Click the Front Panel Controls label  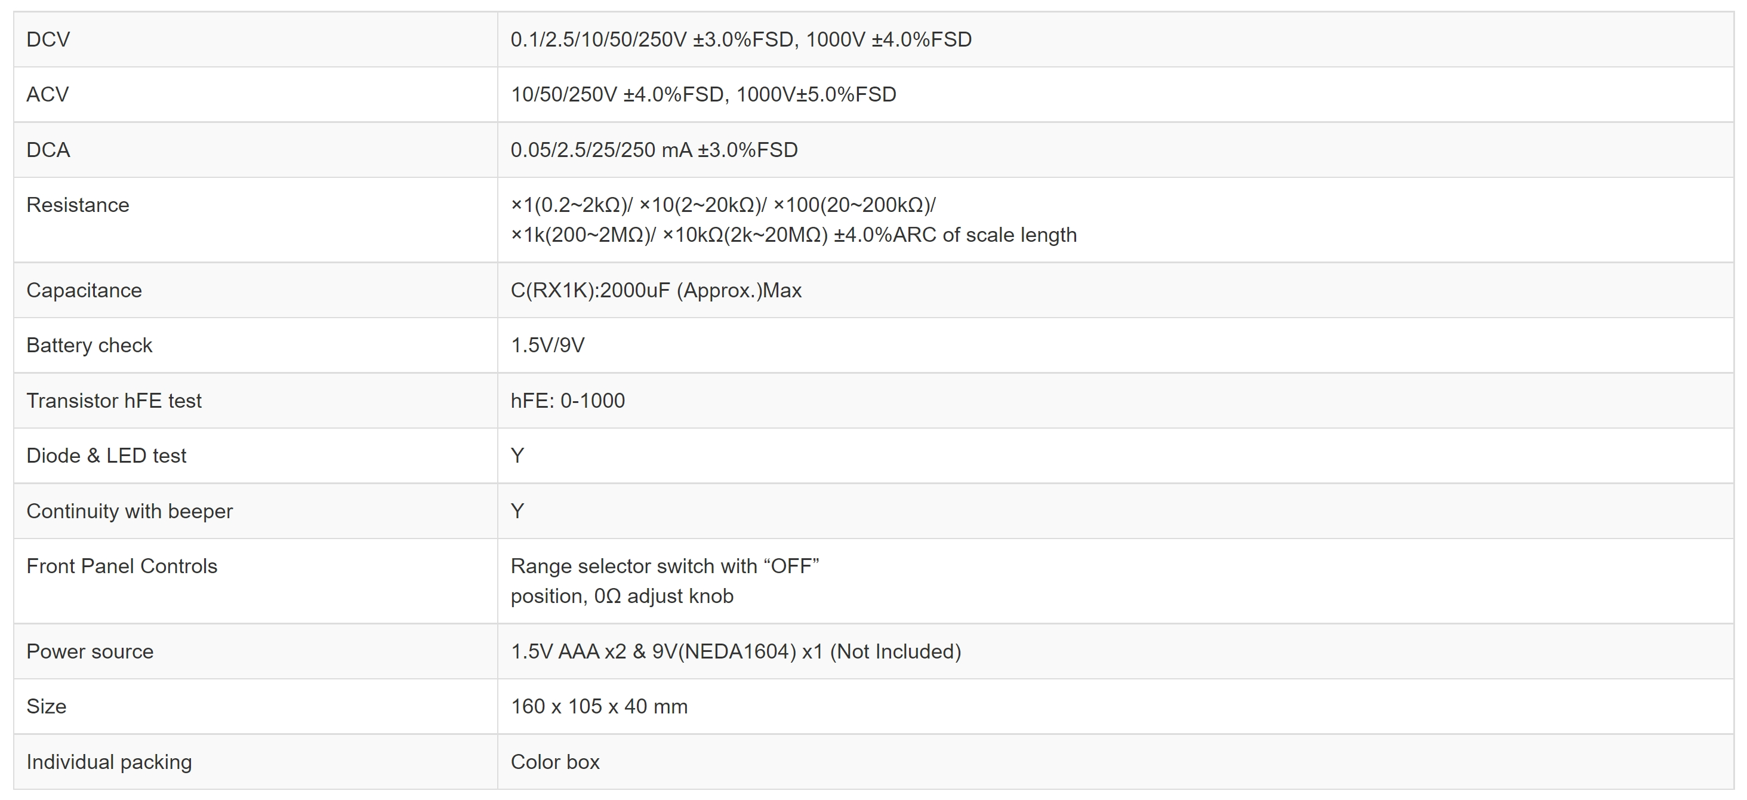(122, 566)
